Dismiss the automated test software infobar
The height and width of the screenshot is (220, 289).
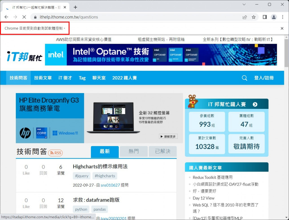(x=282, y=28)
